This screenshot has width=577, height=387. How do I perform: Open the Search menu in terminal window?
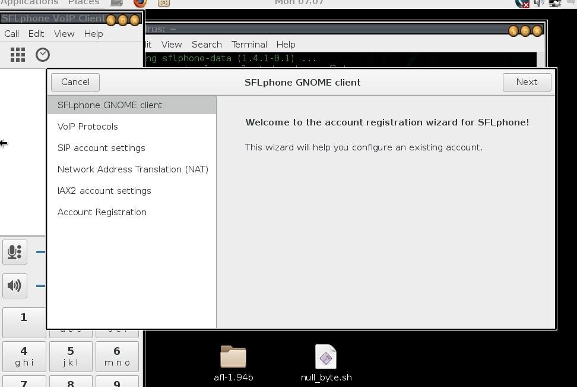point(207,45)
